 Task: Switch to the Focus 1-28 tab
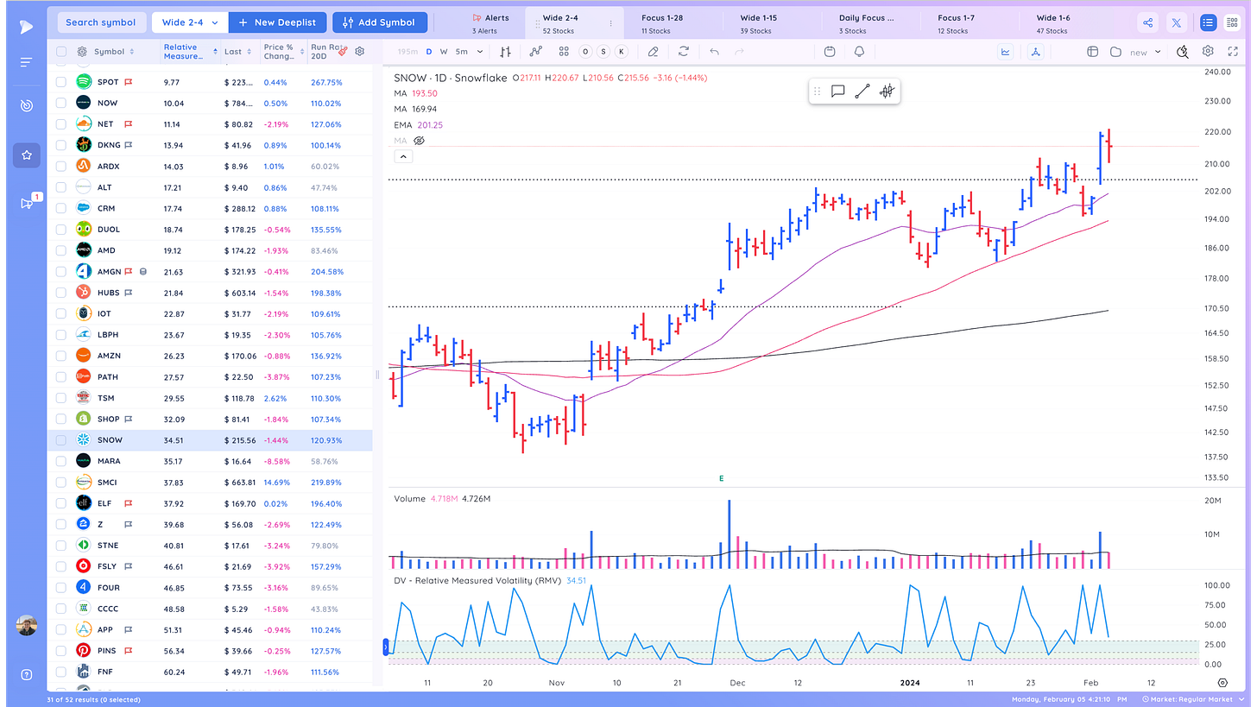coord(662,23)
